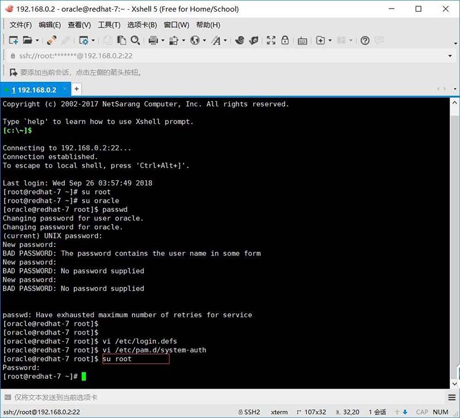Select the 192.168.0.2 session tab
The image size is (460, 418).
point(34,90)
